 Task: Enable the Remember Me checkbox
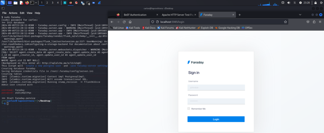(x=189, y=109)
